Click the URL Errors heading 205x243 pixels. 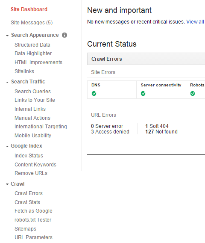click(103, 115)
